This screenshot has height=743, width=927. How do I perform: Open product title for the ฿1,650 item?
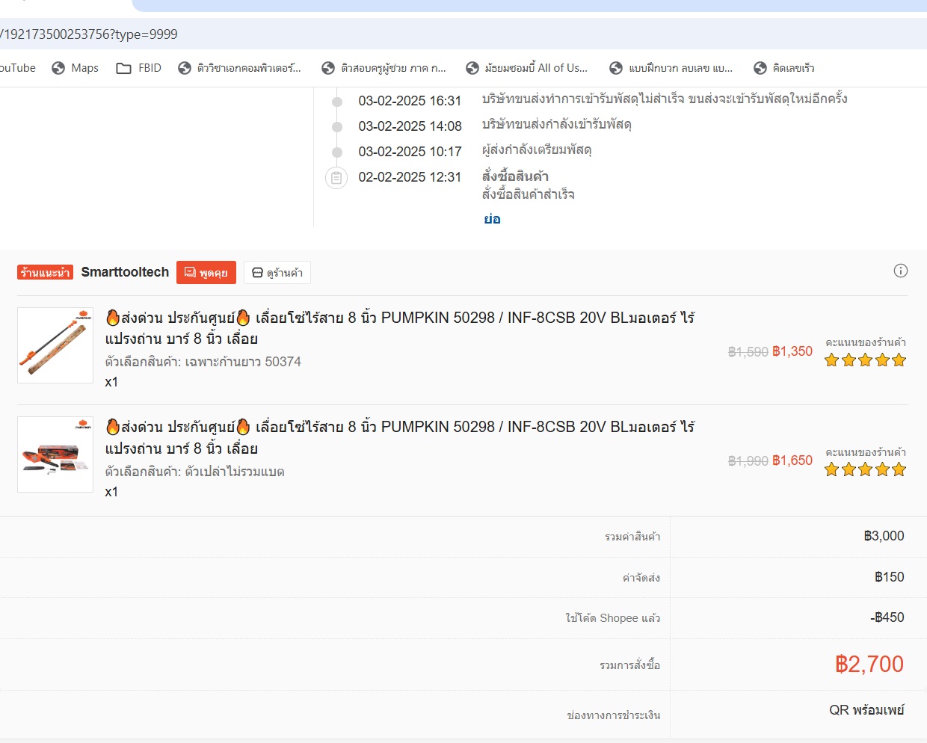[400, 438]
